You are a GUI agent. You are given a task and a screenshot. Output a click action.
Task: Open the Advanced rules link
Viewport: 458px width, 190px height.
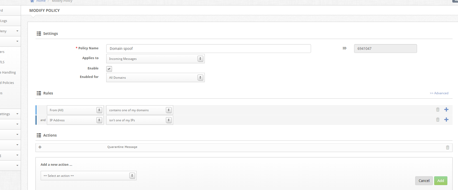pos(439,93)
